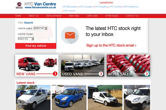Click the orange envelope email icon

tap(70, 35)
